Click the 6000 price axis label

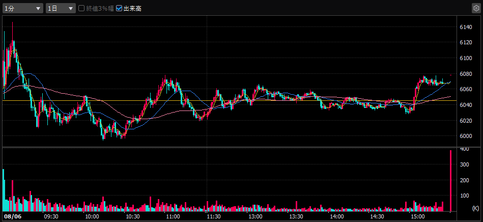(x=466, y=136)
